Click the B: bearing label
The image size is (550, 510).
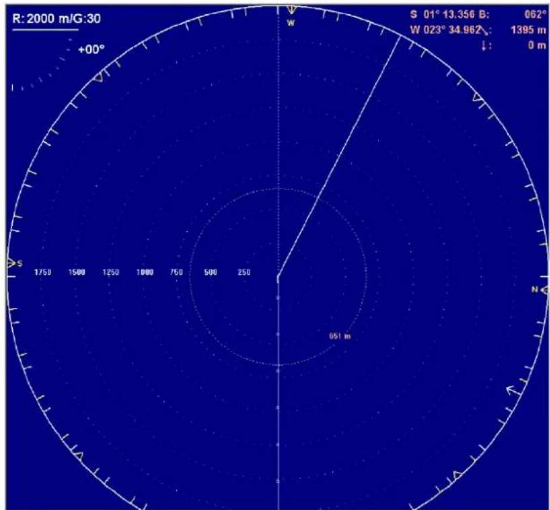coord(483,14)
